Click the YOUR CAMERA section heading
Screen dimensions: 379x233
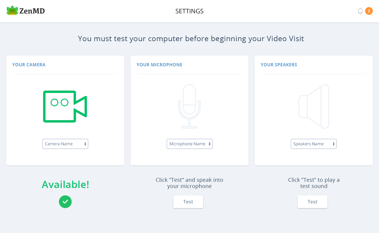[x=29, y=65]
